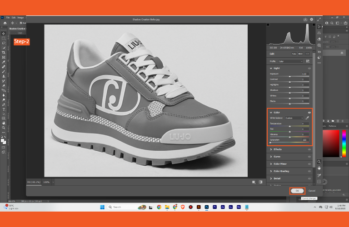
Task: Pick the White Balance eyedropper tool
Action: [307, 118]
